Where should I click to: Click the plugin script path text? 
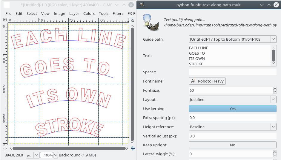[220, 25]
